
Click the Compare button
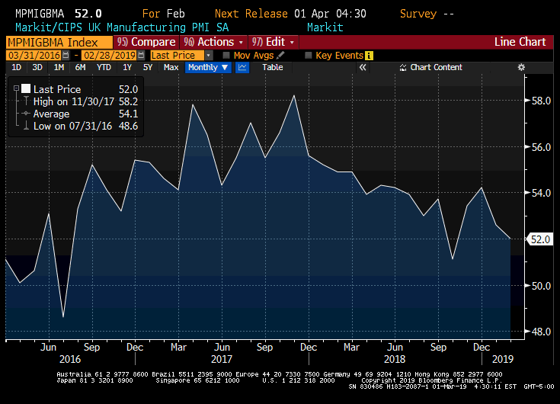146,42
